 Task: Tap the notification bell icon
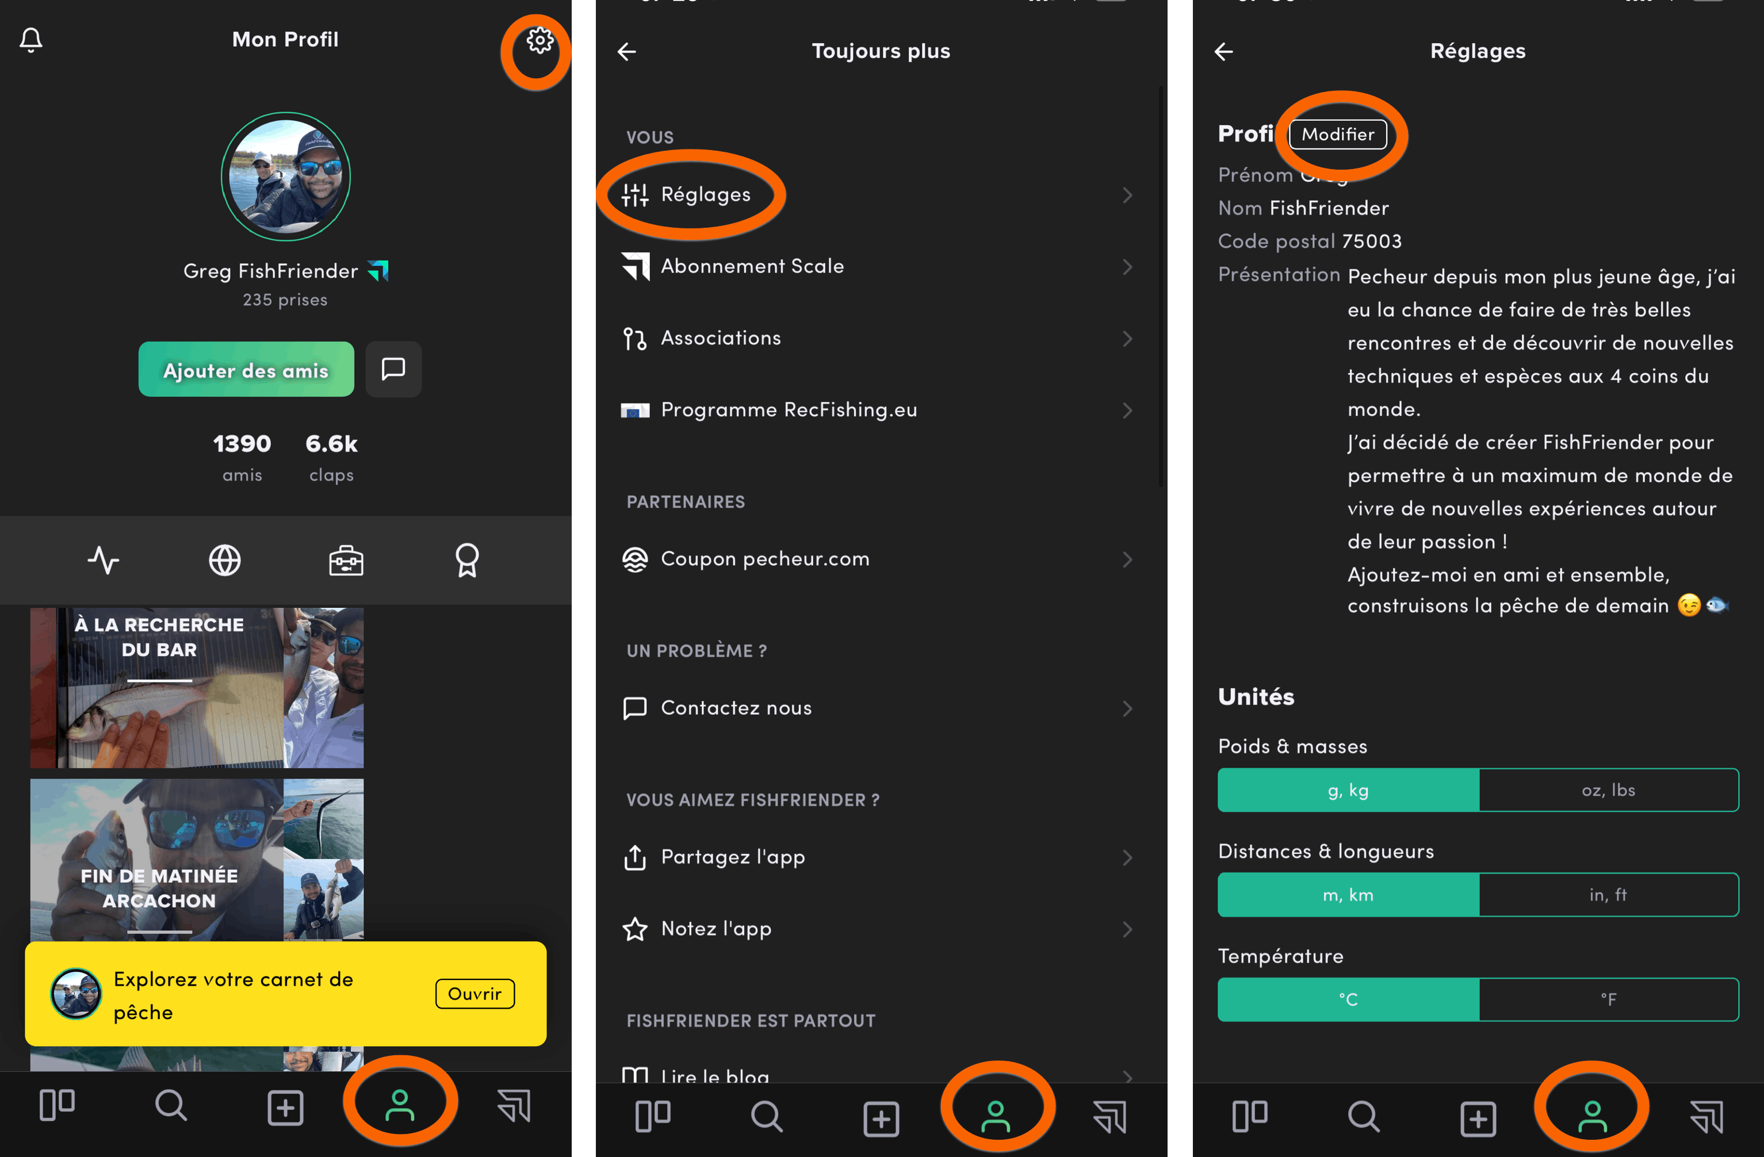31,37
